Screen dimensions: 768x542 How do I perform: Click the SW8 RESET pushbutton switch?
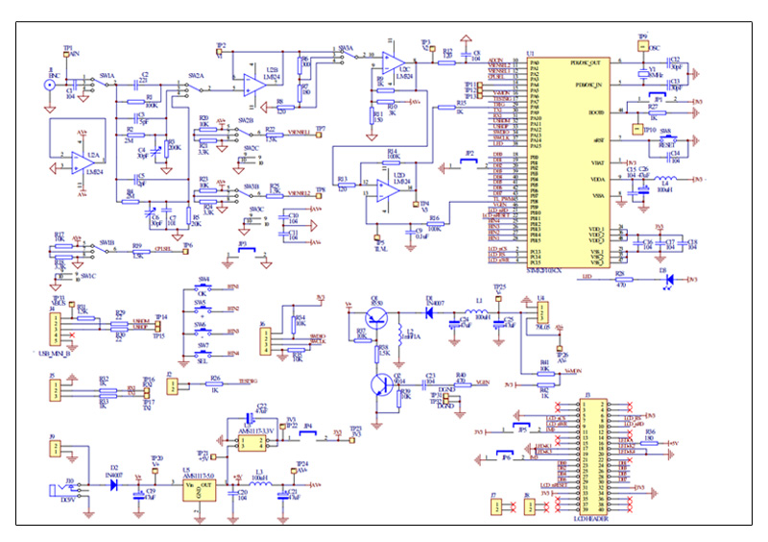(x=666, y=138)
